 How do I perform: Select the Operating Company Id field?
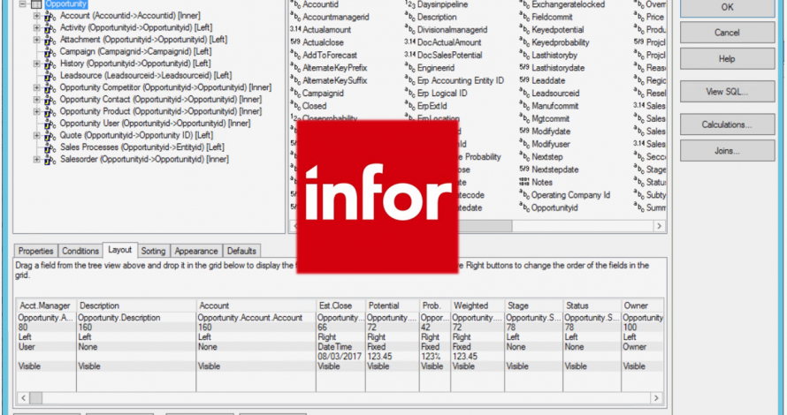(570, 195)
